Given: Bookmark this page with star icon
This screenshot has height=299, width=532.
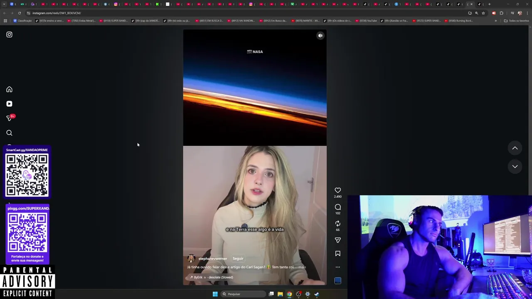Looking at the screenshot, I should pyautogui.click(x=483, y=13).
